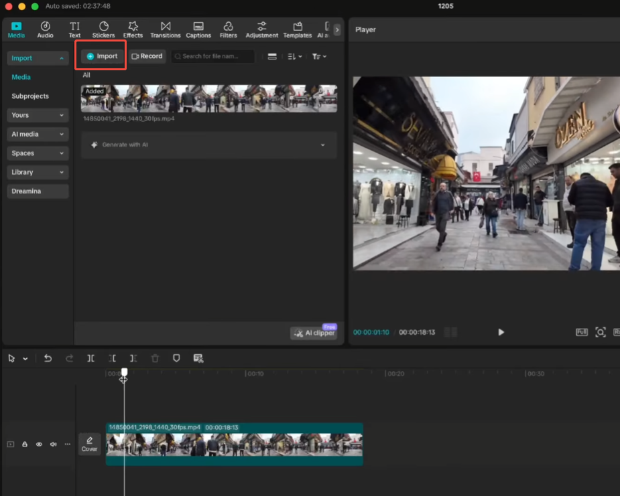Edit the Cover of the project
This screenshot has width=620, height=496.
tap(89, 444)
